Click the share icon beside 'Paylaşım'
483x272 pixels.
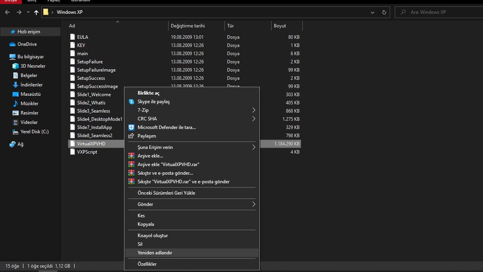(x=131, y=136)
